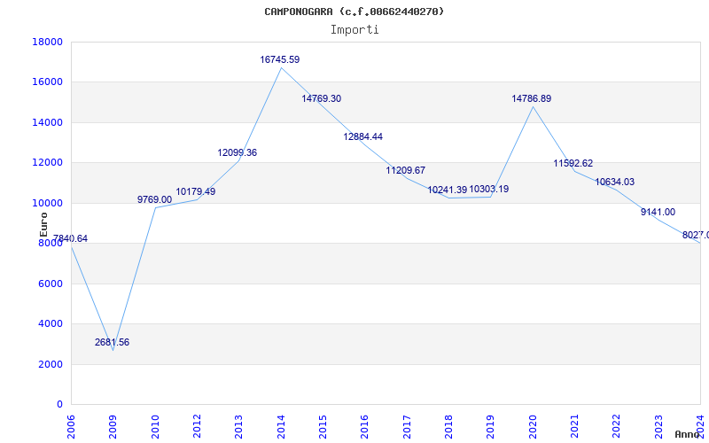Click the data label 10179.49
Screen dimensions: 709x443
[x=195, y=191]
